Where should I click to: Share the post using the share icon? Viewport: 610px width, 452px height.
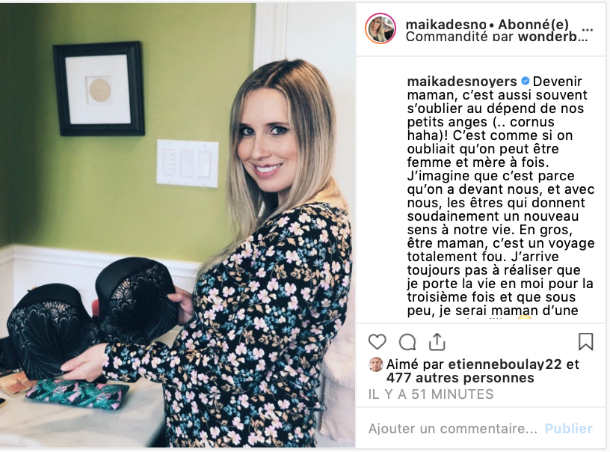tap(437, 342)
